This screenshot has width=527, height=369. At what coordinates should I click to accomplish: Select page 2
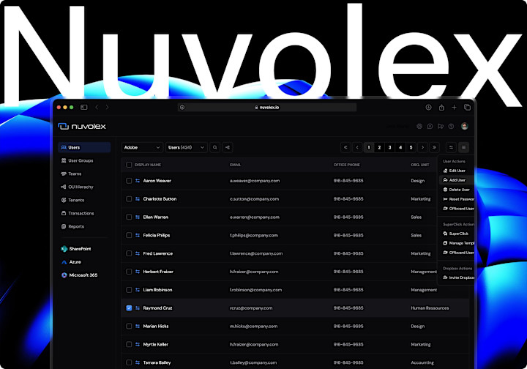pyautogui.click(x=379, y=148)
